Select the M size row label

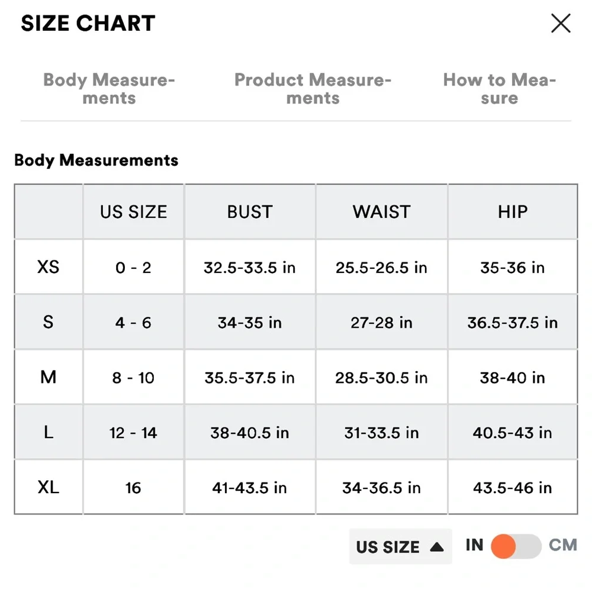point(49,377)
